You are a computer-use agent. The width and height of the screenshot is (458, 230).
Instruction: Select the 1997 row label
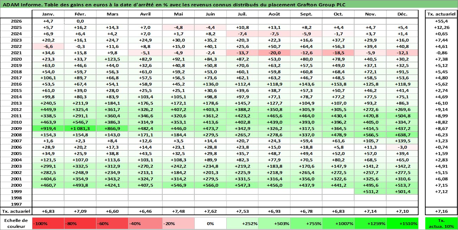point(16,204)
